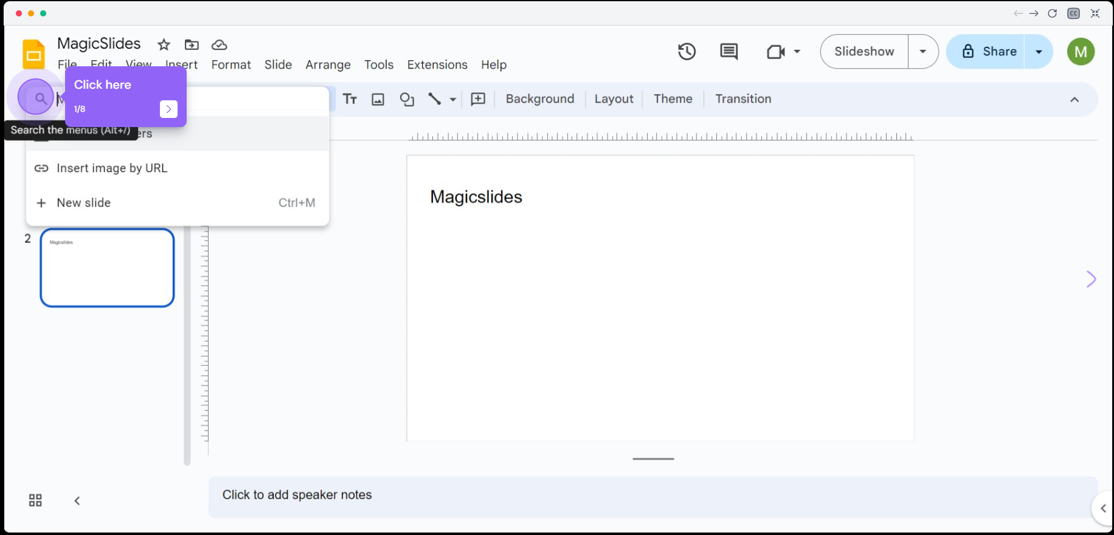Click the speaker notes divider handle
The height and width of the screenshot is (535, 1114).
(653, 459)
